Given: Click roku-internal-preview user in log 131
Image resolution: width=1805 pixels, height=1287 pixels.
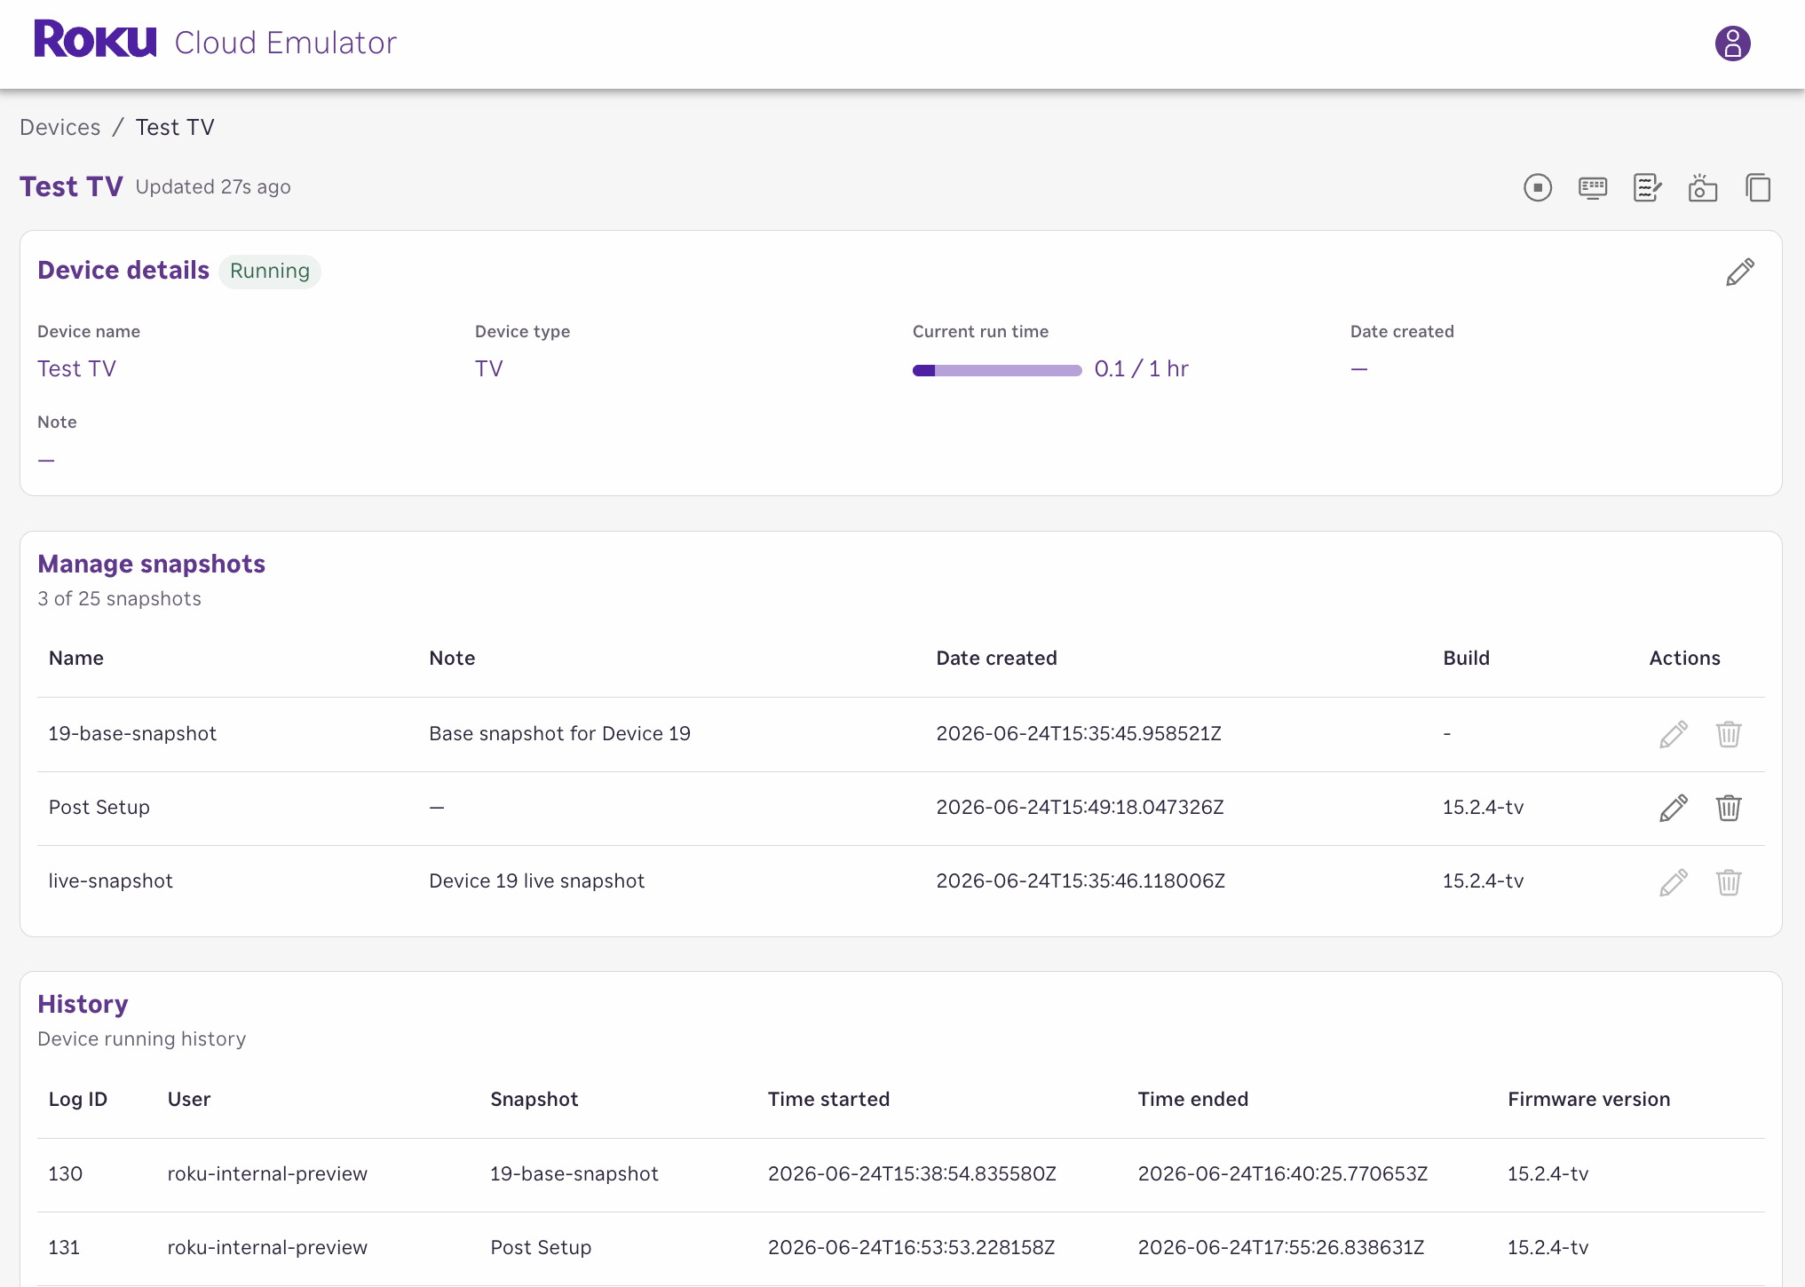Looking at the screenshot, I should coord(267,1247).
